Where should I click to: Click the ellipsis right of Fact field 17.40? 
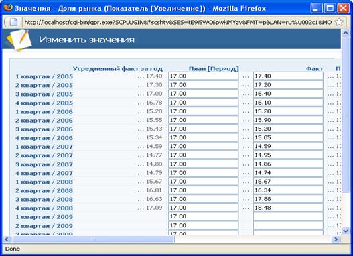[x=330, y=77]
